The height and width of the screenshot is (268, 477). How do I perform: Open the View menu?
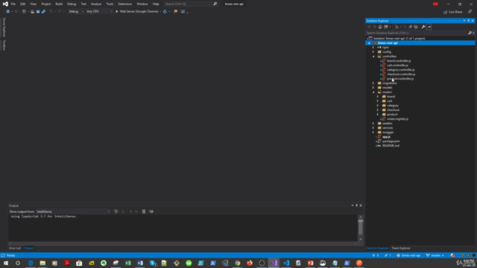point(33,4)
